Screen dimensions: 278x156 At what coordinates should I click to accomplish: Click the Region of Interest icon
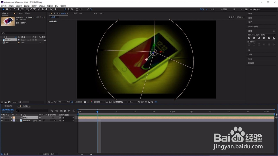(x=107, y=102)
